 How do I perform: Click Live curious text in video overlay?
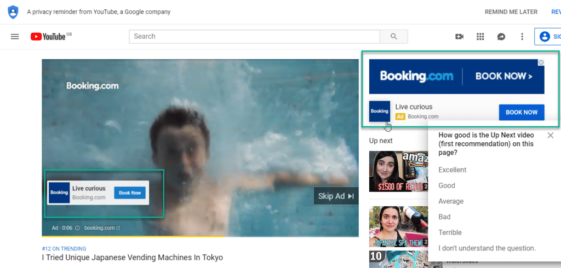point(89,188)
